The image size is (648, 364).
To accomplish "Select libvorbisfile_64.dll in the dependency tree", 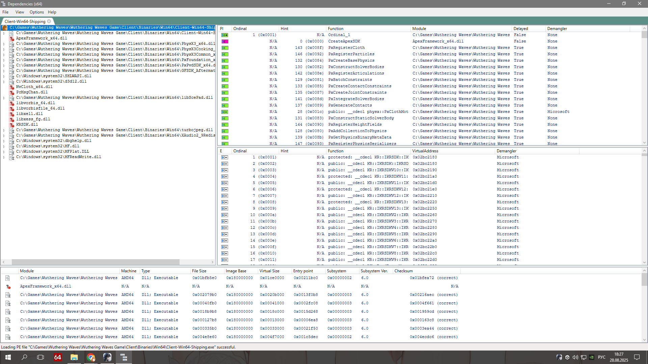I will pyautogui.click(x=40, y=109).
